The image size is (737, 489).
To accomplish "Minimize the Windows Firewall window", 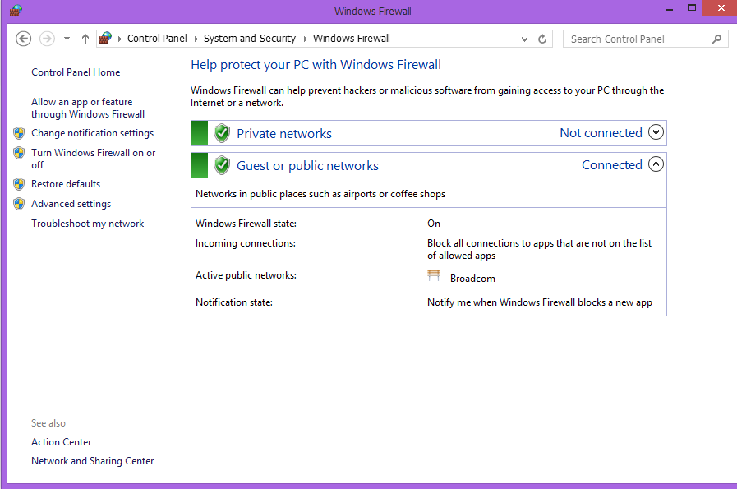I will pos(670,9).
